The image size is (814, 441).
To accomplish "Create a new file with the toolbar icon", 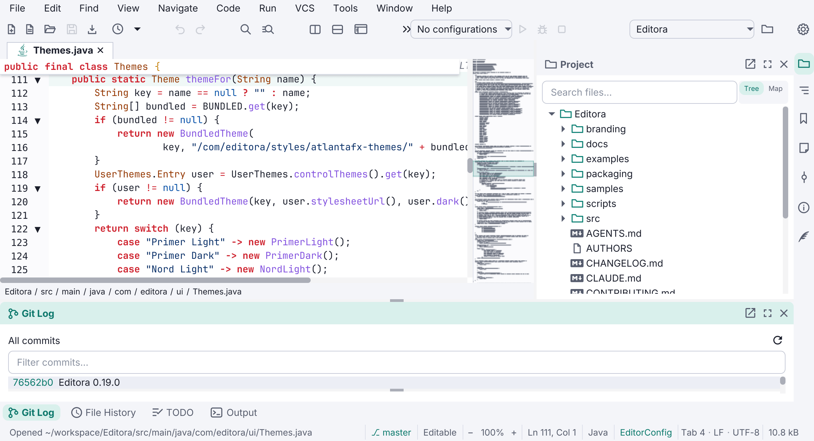I will click(12, 30).
